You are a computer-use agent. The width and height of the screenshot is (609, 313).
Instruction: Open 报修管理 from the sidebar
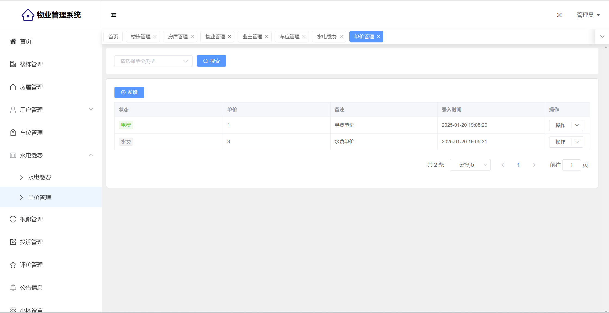coord(31,219)
